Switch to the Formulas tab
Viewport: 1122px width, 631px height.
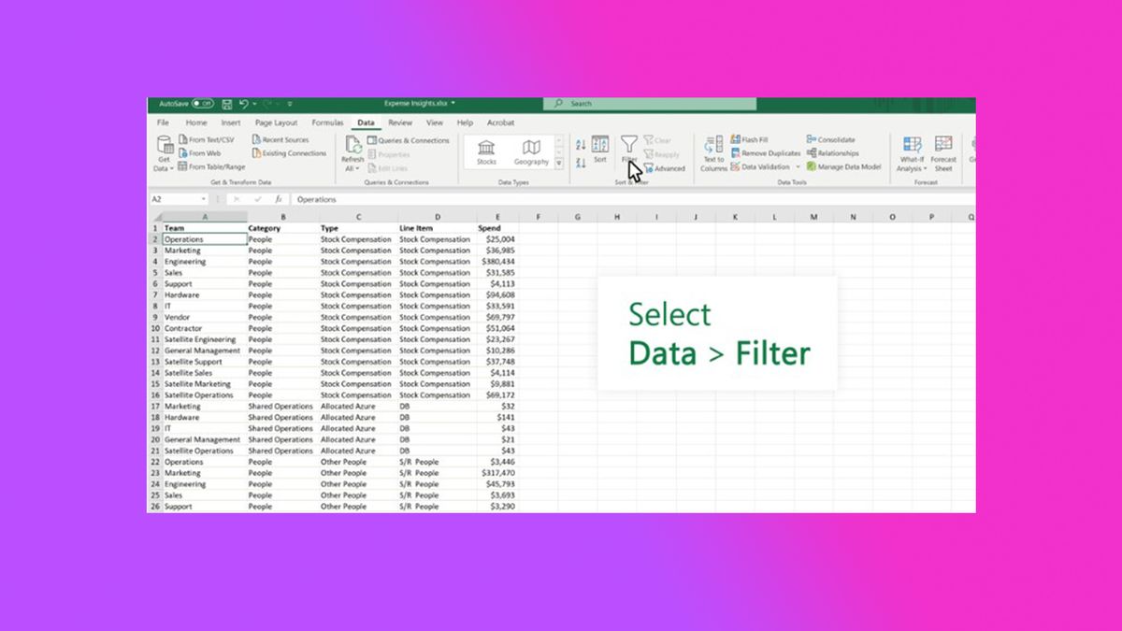[327, 122]
